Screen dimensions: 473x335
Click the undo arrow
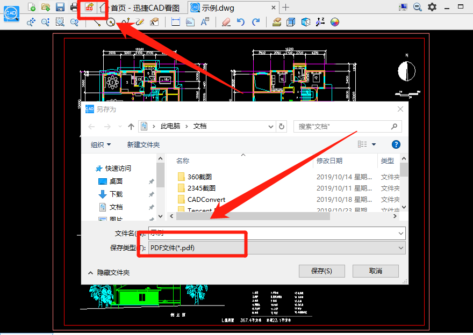click(241, 22)
